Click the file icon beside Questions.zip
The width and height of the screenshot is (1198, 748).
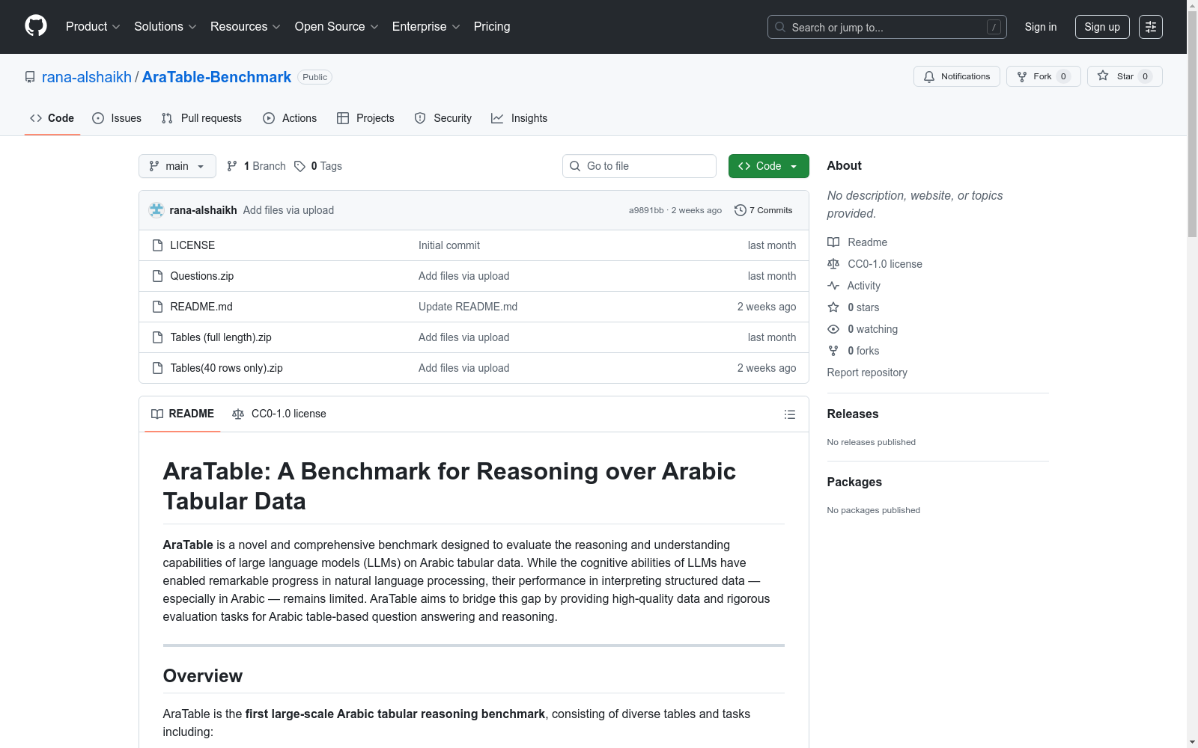coord(157,276)
